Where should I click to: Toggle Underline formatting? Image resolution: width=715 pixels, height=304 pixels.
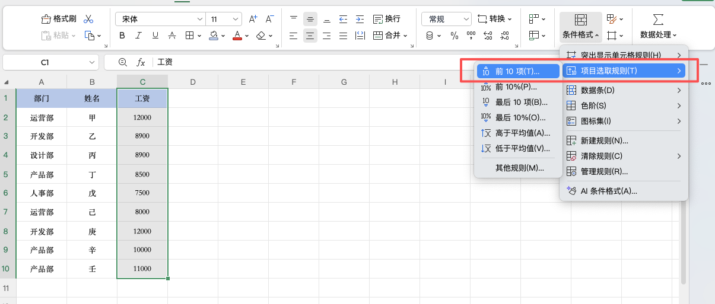pyautogui.click(x=155, y=36)
